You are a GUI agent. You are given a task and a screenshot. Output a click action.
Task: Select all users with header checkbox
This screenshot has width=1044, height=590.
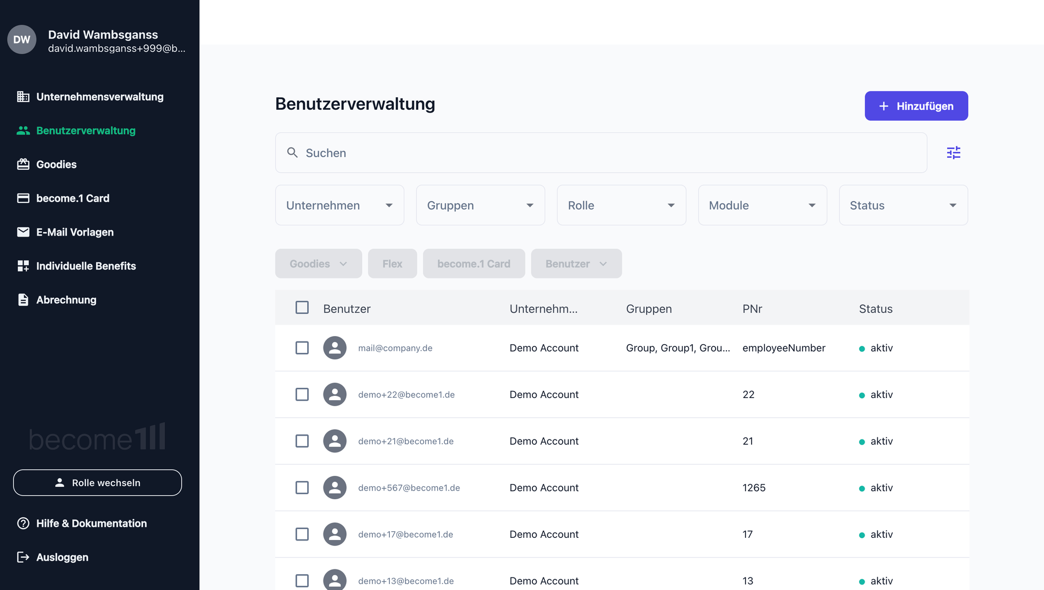302,308
